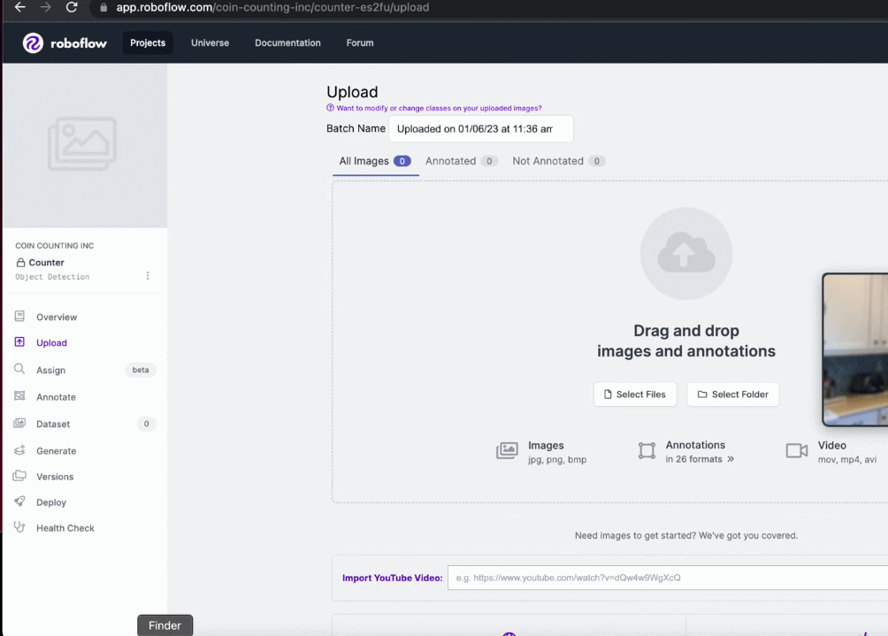Click the beta badge beside Assign
The height and width of the screenshot is (636, 888).
(x=141, y=370)
